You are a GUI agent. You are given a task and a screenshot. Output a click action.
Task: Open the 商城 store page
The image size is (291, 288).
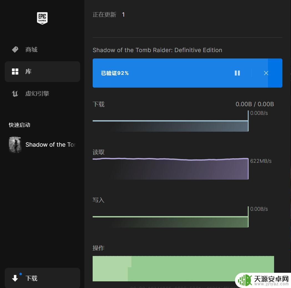click(42, 50)
